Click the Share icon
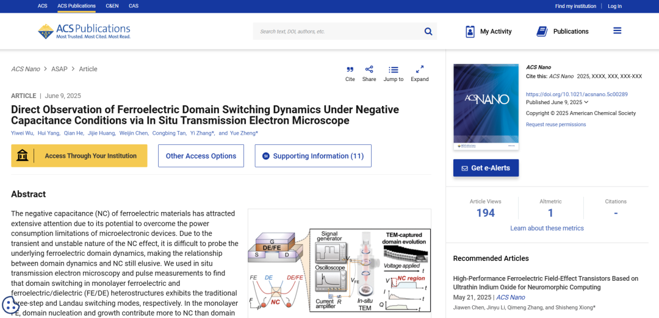 pos(369,69)
